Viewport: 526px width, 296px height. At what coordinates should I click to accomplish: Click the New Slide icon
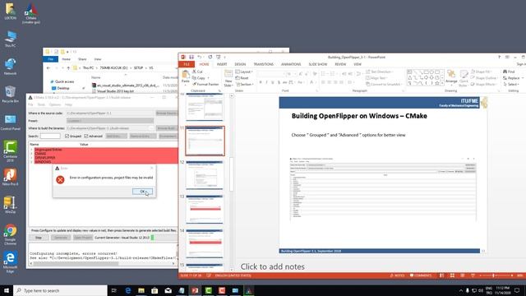point(228,74)
